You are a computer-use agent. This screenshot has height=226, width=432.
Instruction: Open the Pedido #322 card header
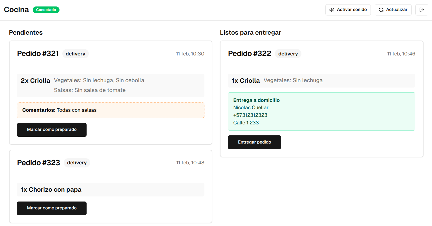pos(250,53)
